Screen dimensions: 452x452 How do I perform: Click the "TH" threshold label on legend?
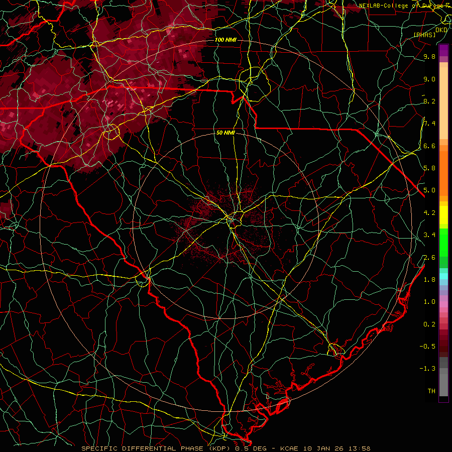point(431,391)
